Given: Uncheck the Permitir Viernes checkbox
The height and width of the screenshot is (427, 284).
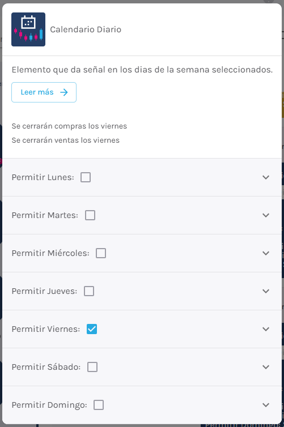Looking at the screenshot, I should (x=92, y=329).
